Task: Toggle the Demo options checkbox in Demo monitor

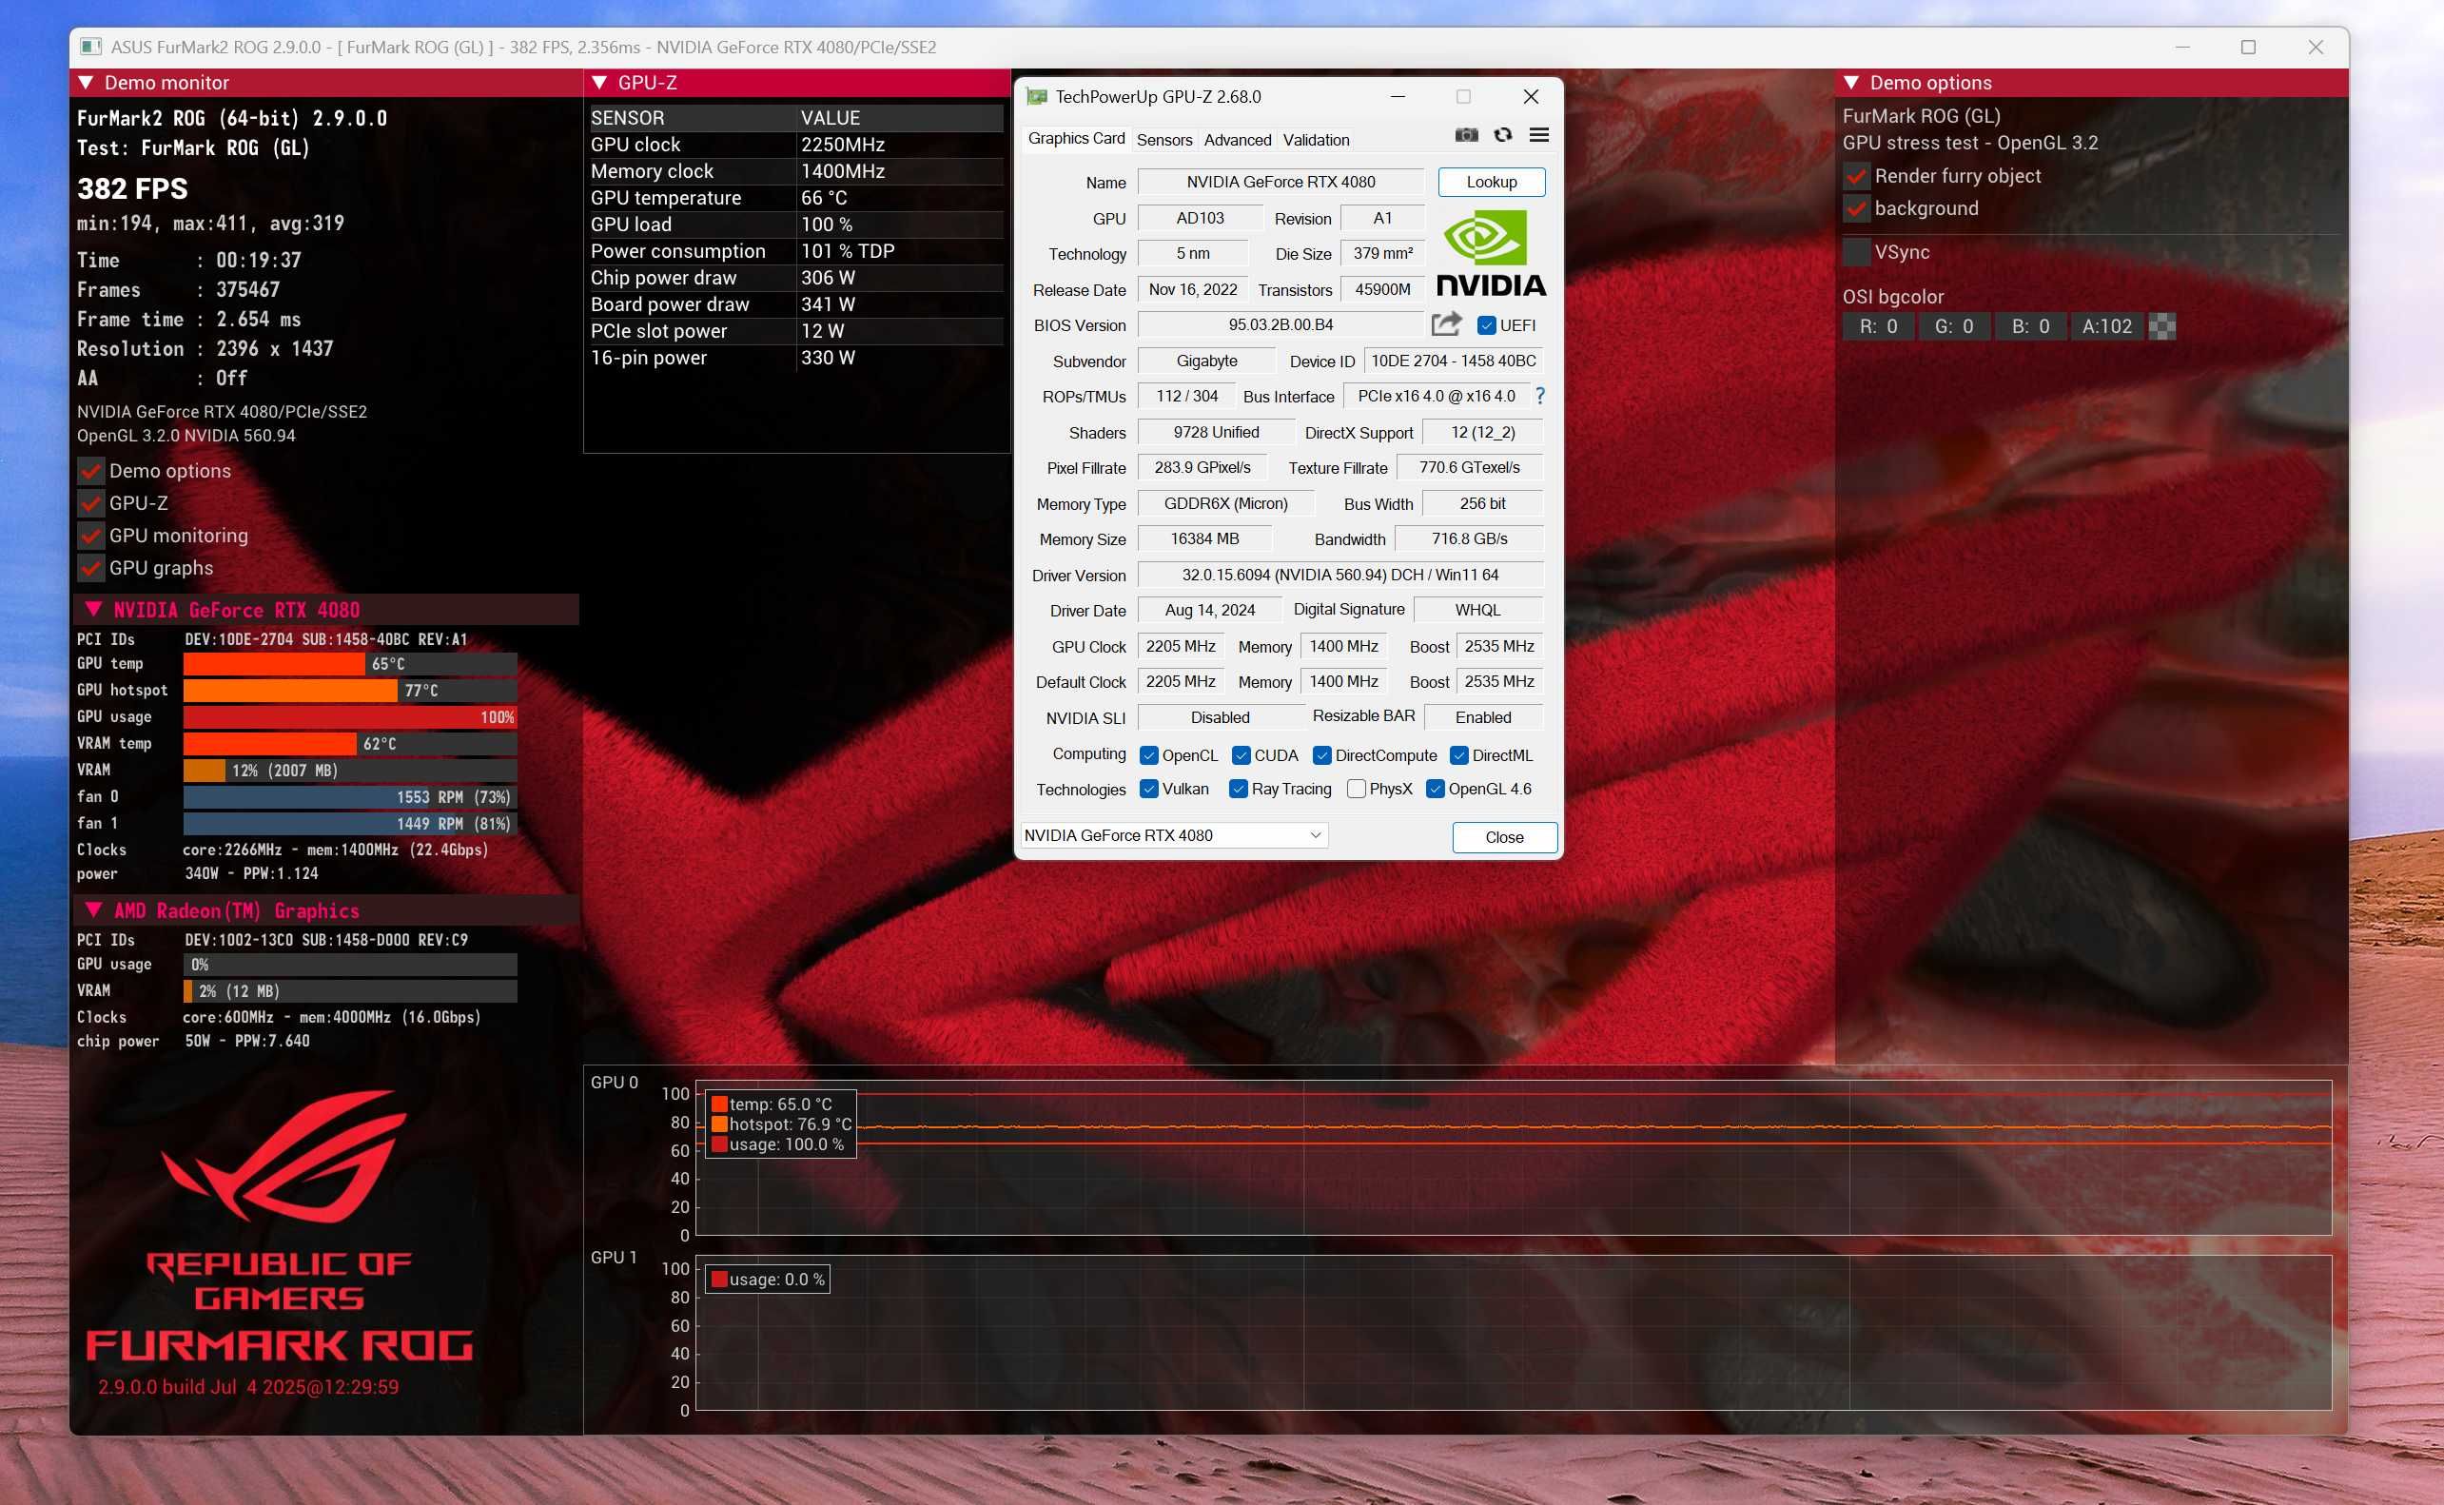Action: 90,471
